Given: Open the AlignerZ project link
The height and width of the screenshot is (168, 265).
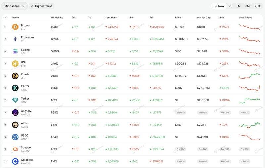Looking at the screenshot, I should point(26,111).
